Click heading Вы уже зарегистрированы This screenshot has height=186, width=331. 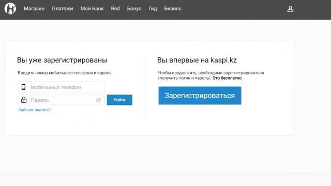click(62, 60)
